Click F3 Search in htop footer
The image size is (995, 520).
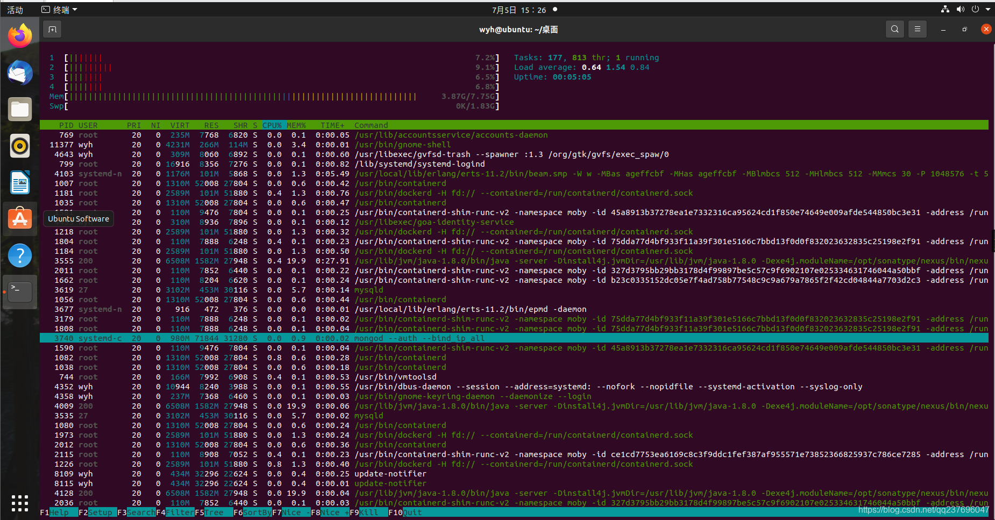(x=137, y=512)
